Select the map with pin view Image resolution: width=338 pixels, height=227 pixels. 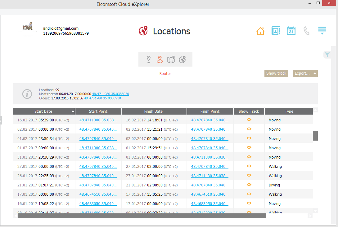pyautogui.click(x=171, y=59)
